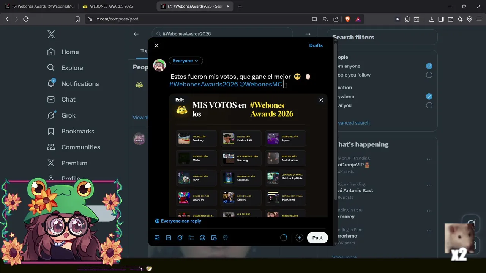Open Communities in the sidebar
The image size is (486, 273).
coord(73,147)
